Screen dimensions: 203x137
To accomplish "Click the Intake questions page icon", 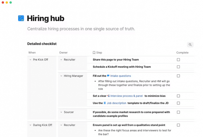I will point(108,76).
